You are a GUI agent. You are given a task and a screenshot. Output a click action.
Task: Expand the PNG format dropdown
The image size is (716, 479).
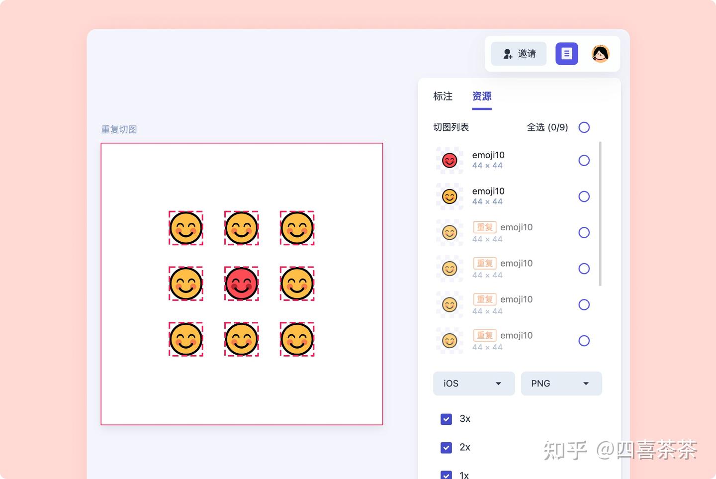pyautogui.click(x=561, y=383)
